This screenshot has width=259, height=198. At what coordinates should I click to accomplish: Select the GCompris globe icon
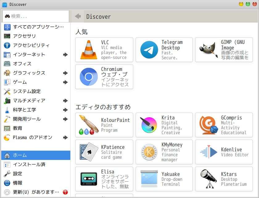click(x=208, y=125)
